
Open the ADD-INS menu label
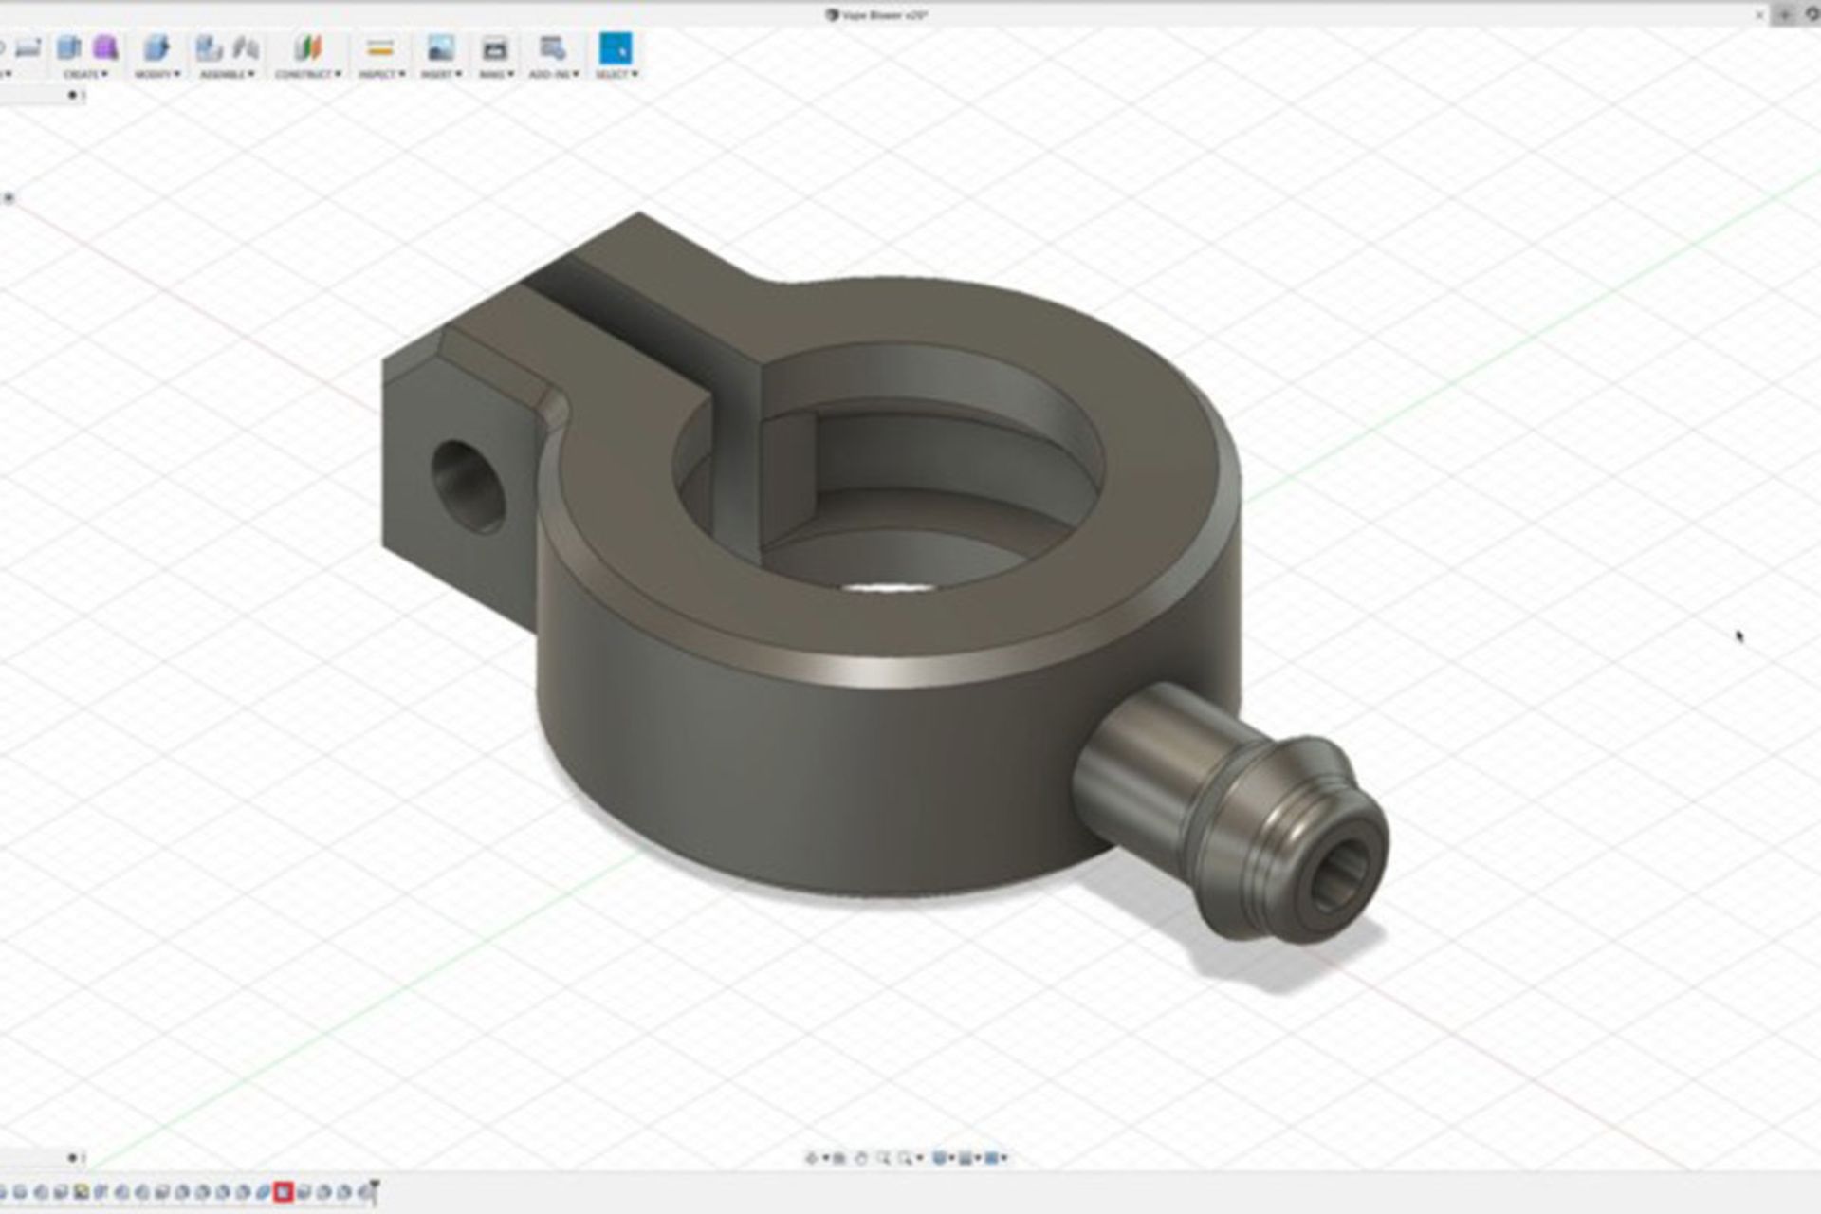point(554,74)
